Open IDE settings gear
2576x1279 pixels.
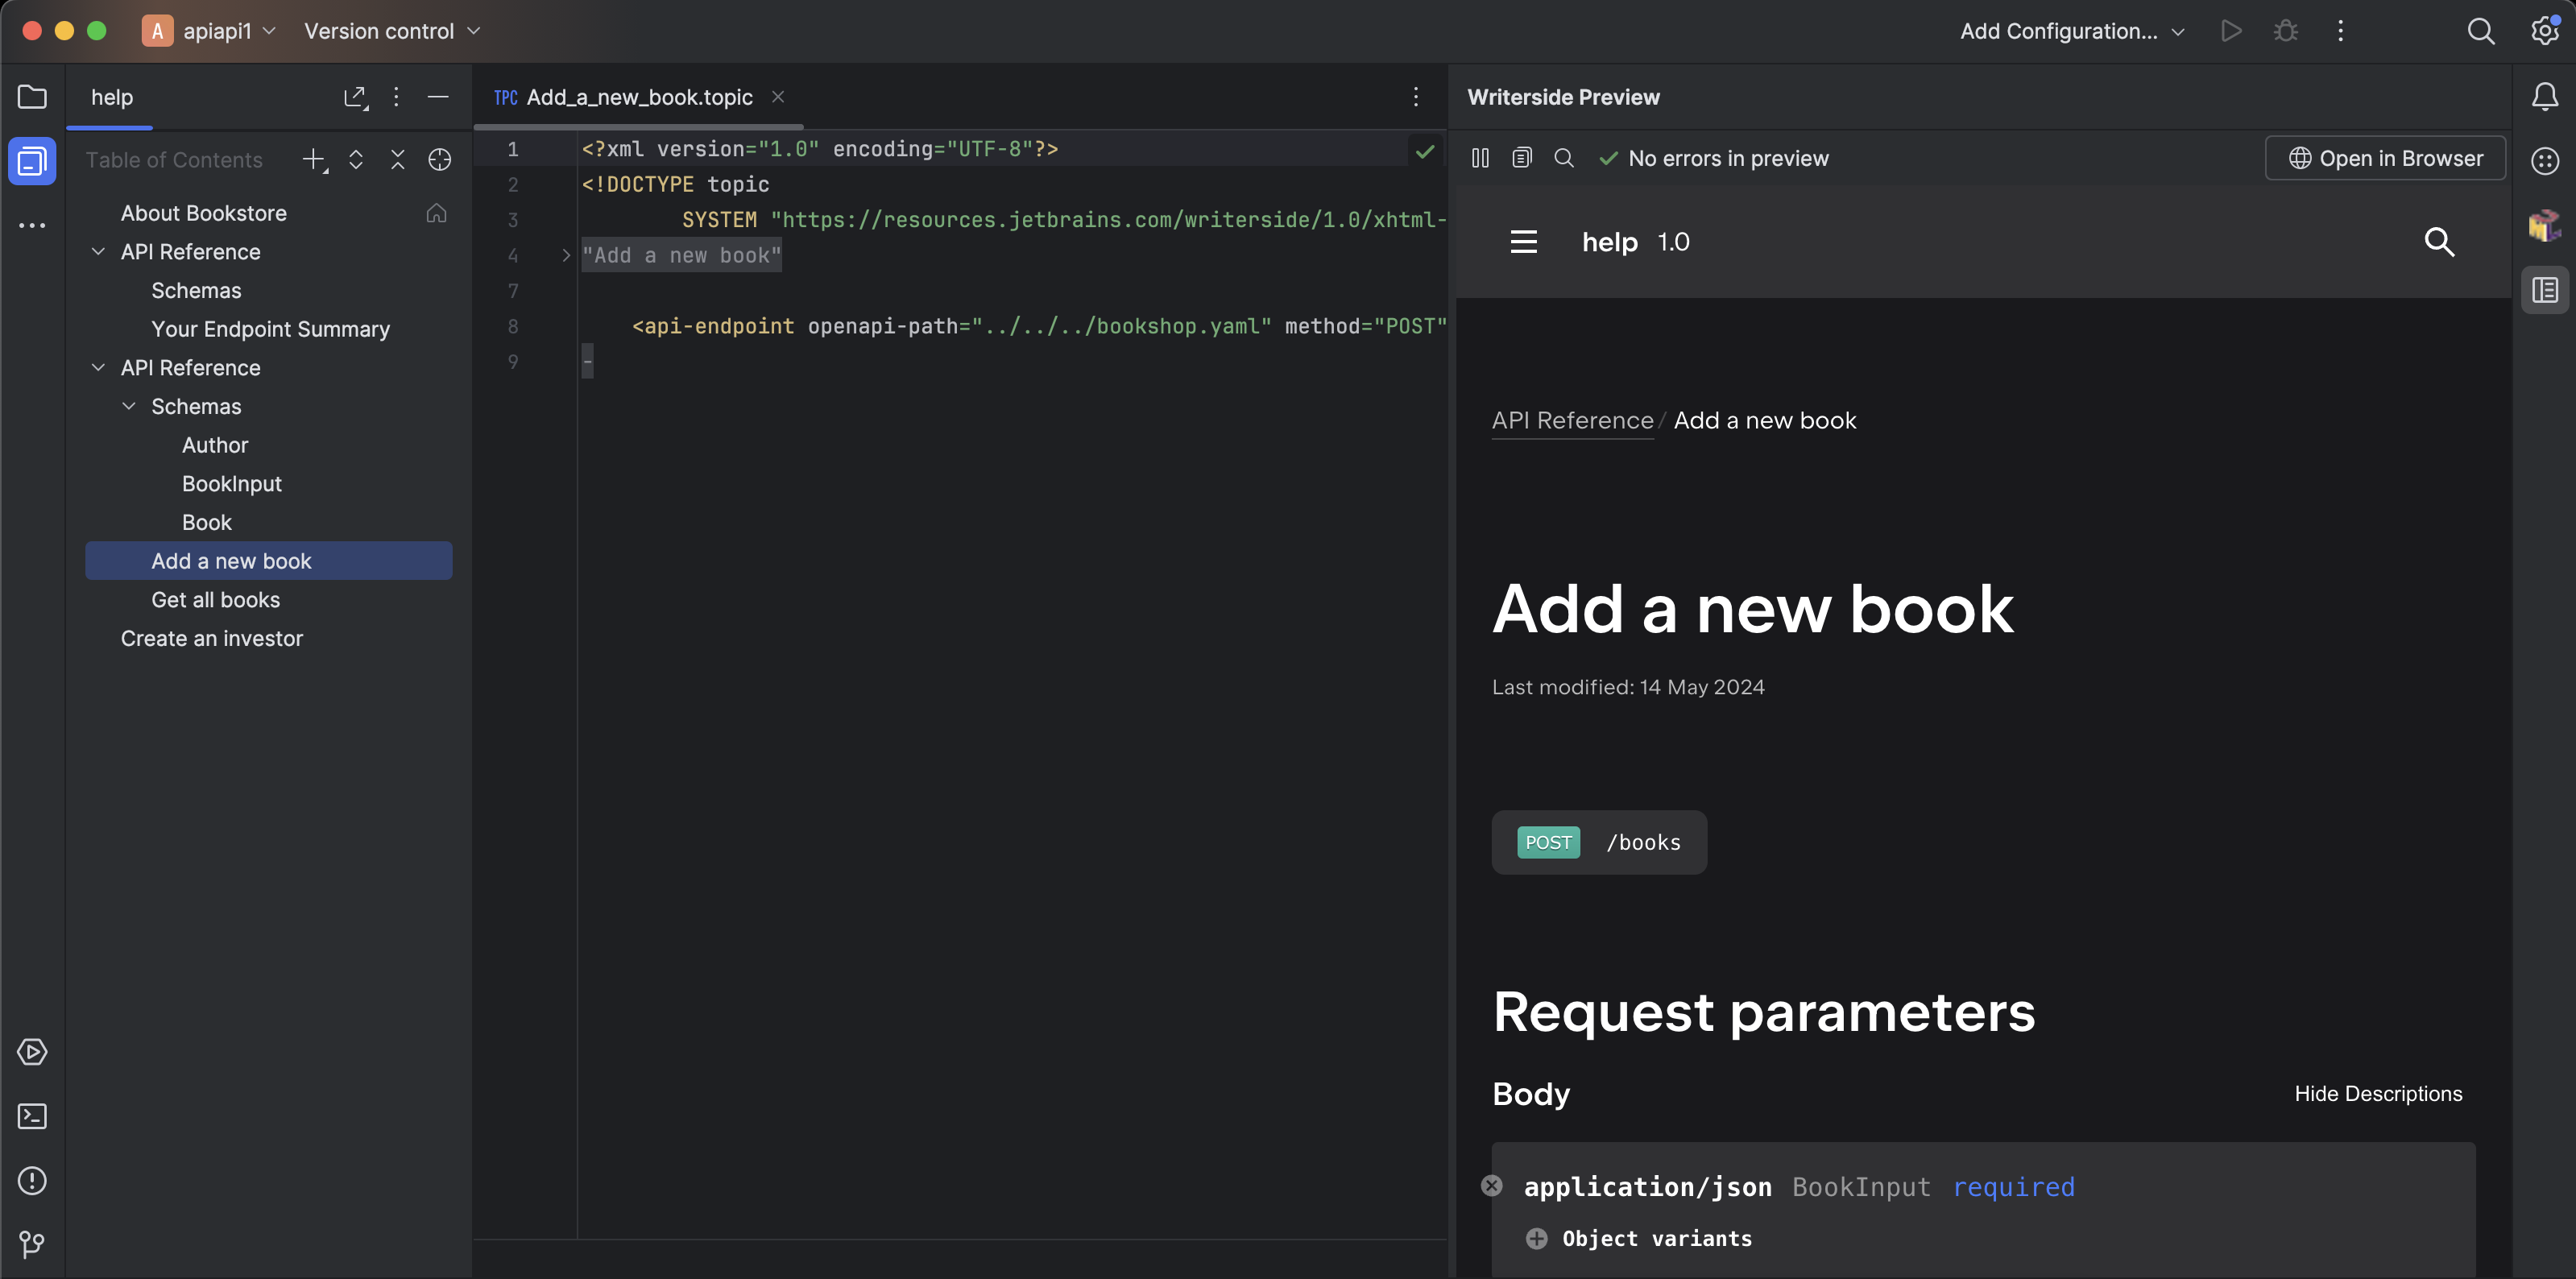(x=2545, y=31)
